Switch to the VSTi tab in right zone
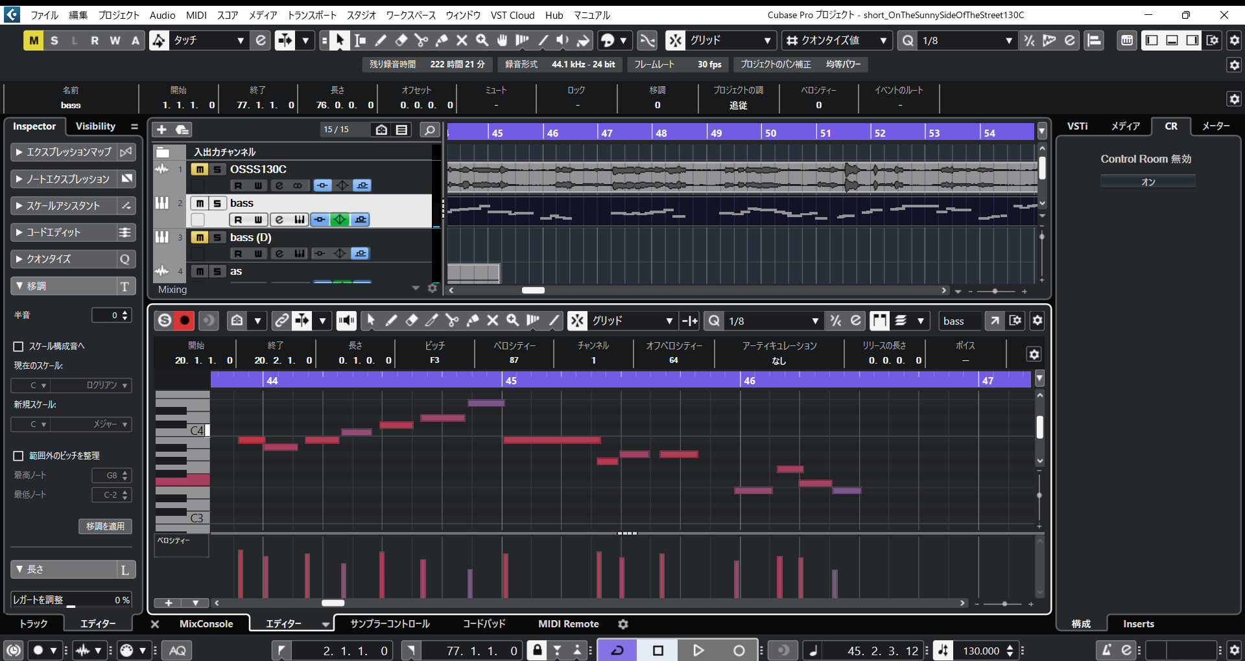The height and width of the screenshot is (661, 1245). click(1077, 126)
